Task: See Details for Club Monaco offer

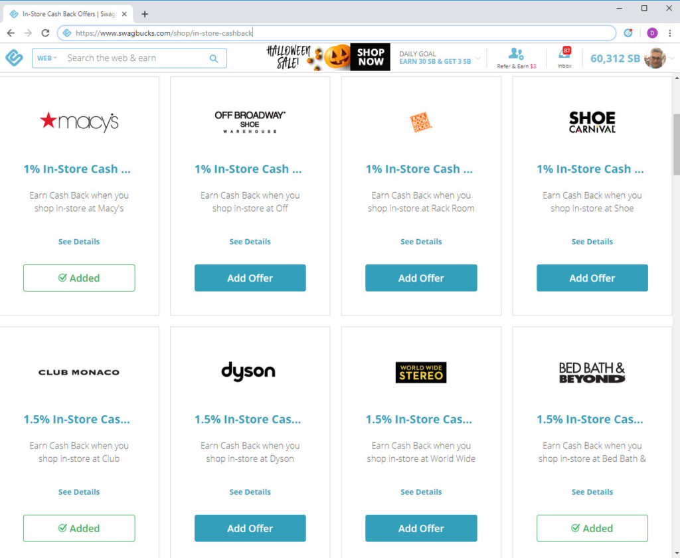Action: 79,492
